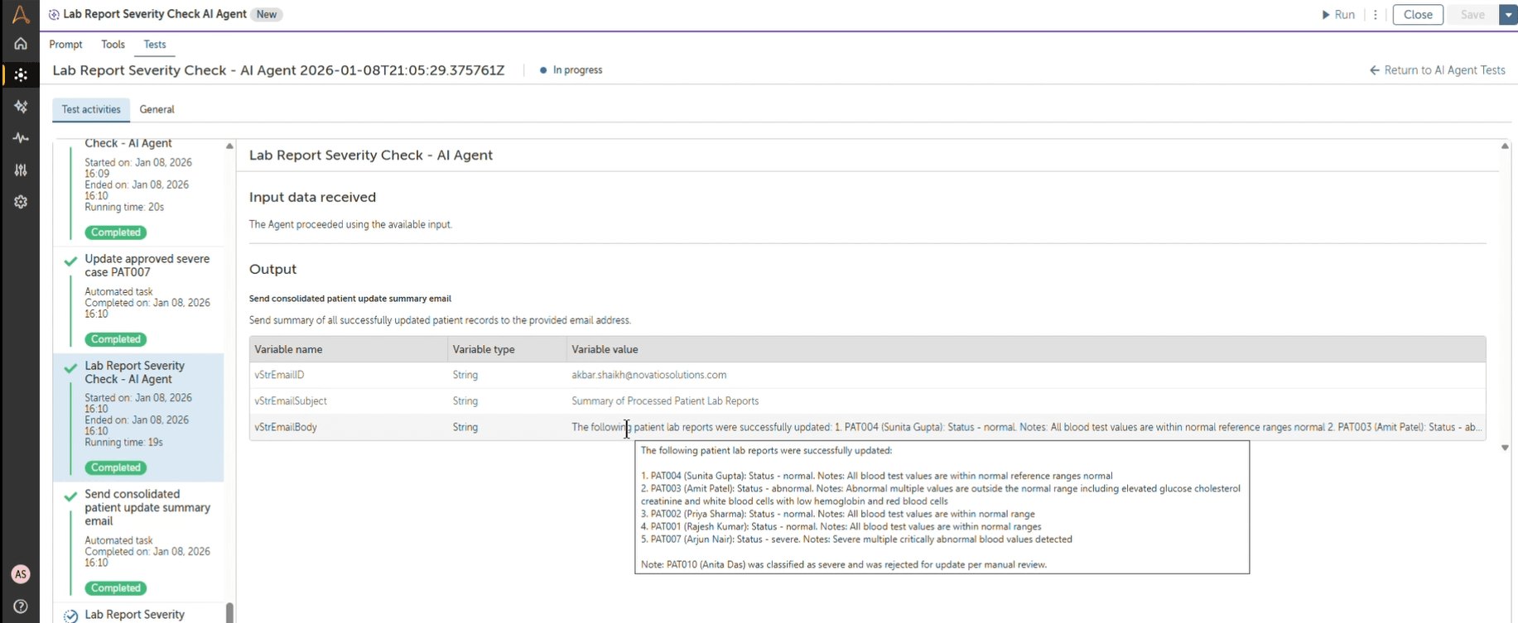This screenshot has height=623, width=1518.
Task: Open the AS user avatar
Action: point(21,574)
